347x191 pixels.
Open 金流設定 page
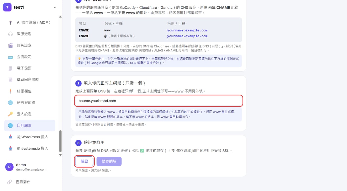pos(30,57)
